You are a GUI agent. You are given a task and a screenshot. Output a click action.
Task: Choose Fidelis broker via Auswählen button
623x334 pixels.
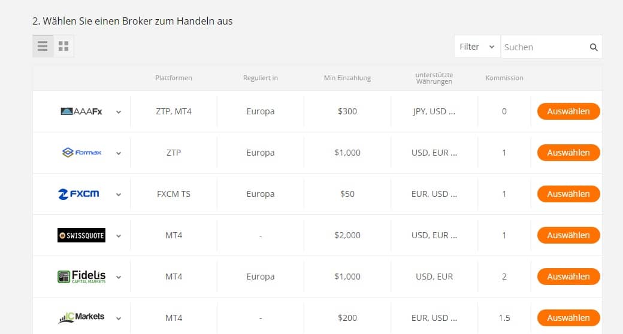568,277
